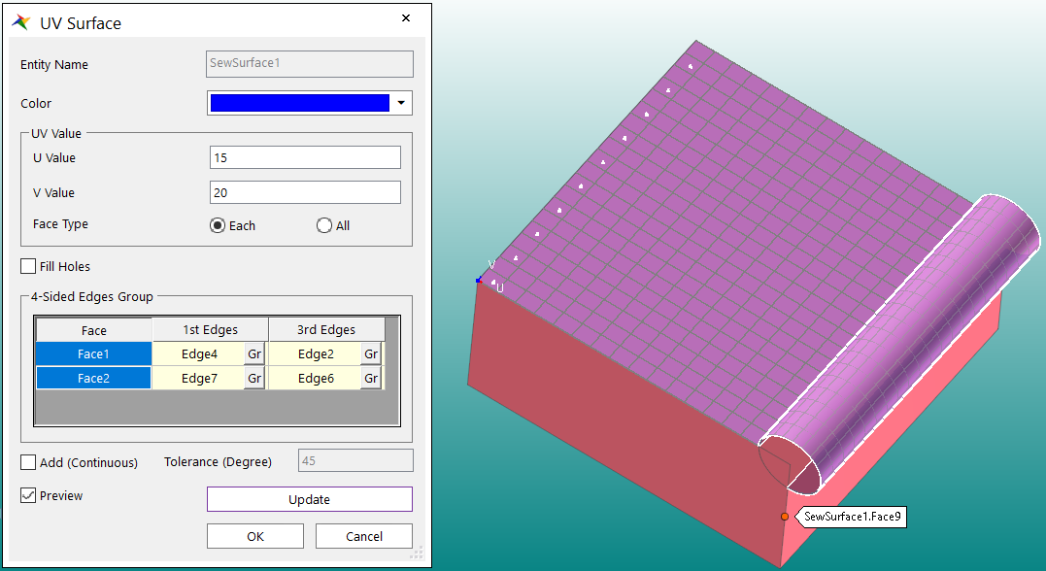The image size is (1046, 571).
Task: Click Gr button beside Edge7
Action: tap(253, 379)
